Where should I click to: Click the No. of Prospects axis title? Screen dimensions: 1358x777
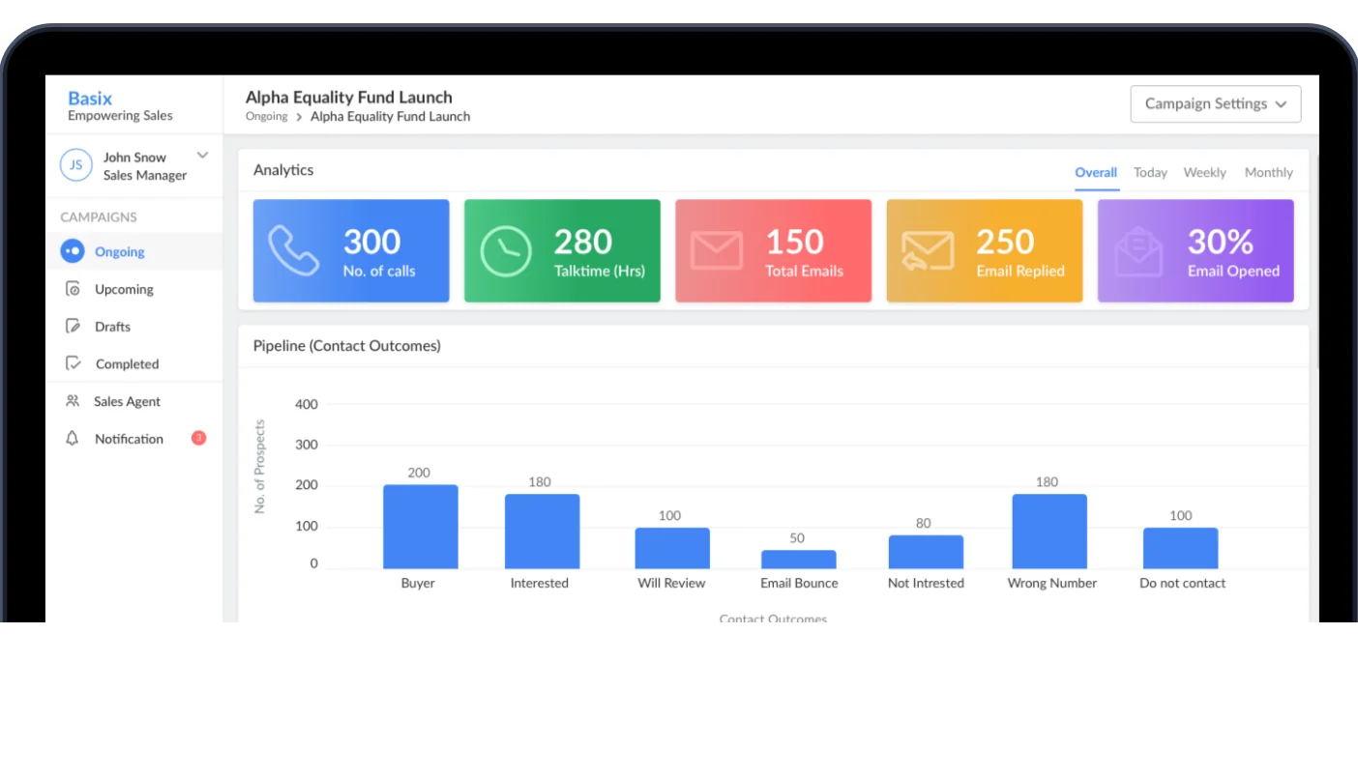click(259, 467)
